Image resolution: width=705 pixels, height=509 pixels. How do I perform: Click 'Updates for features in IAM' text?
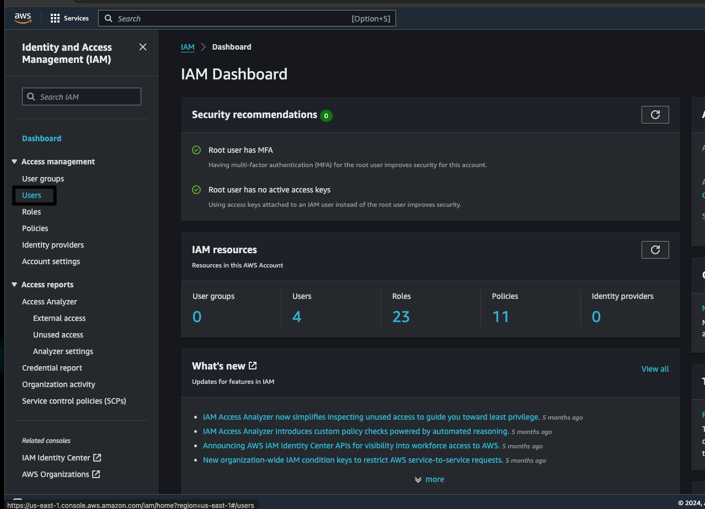tap(233, 382)
